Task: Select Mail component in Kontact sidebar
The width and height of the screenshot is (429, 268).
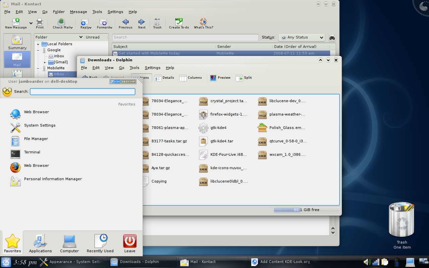Action: point(17,59)
